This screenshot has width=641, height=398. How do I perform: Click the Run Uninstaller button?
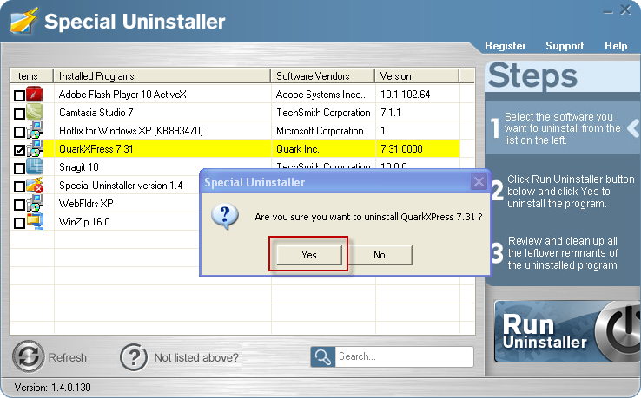[x=567, y=331]
